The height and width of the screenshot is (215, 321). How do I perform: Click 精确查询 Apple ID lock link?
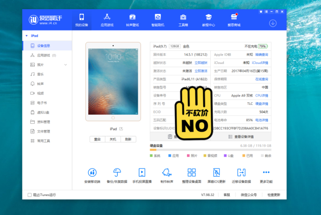[x=261, y=55]
